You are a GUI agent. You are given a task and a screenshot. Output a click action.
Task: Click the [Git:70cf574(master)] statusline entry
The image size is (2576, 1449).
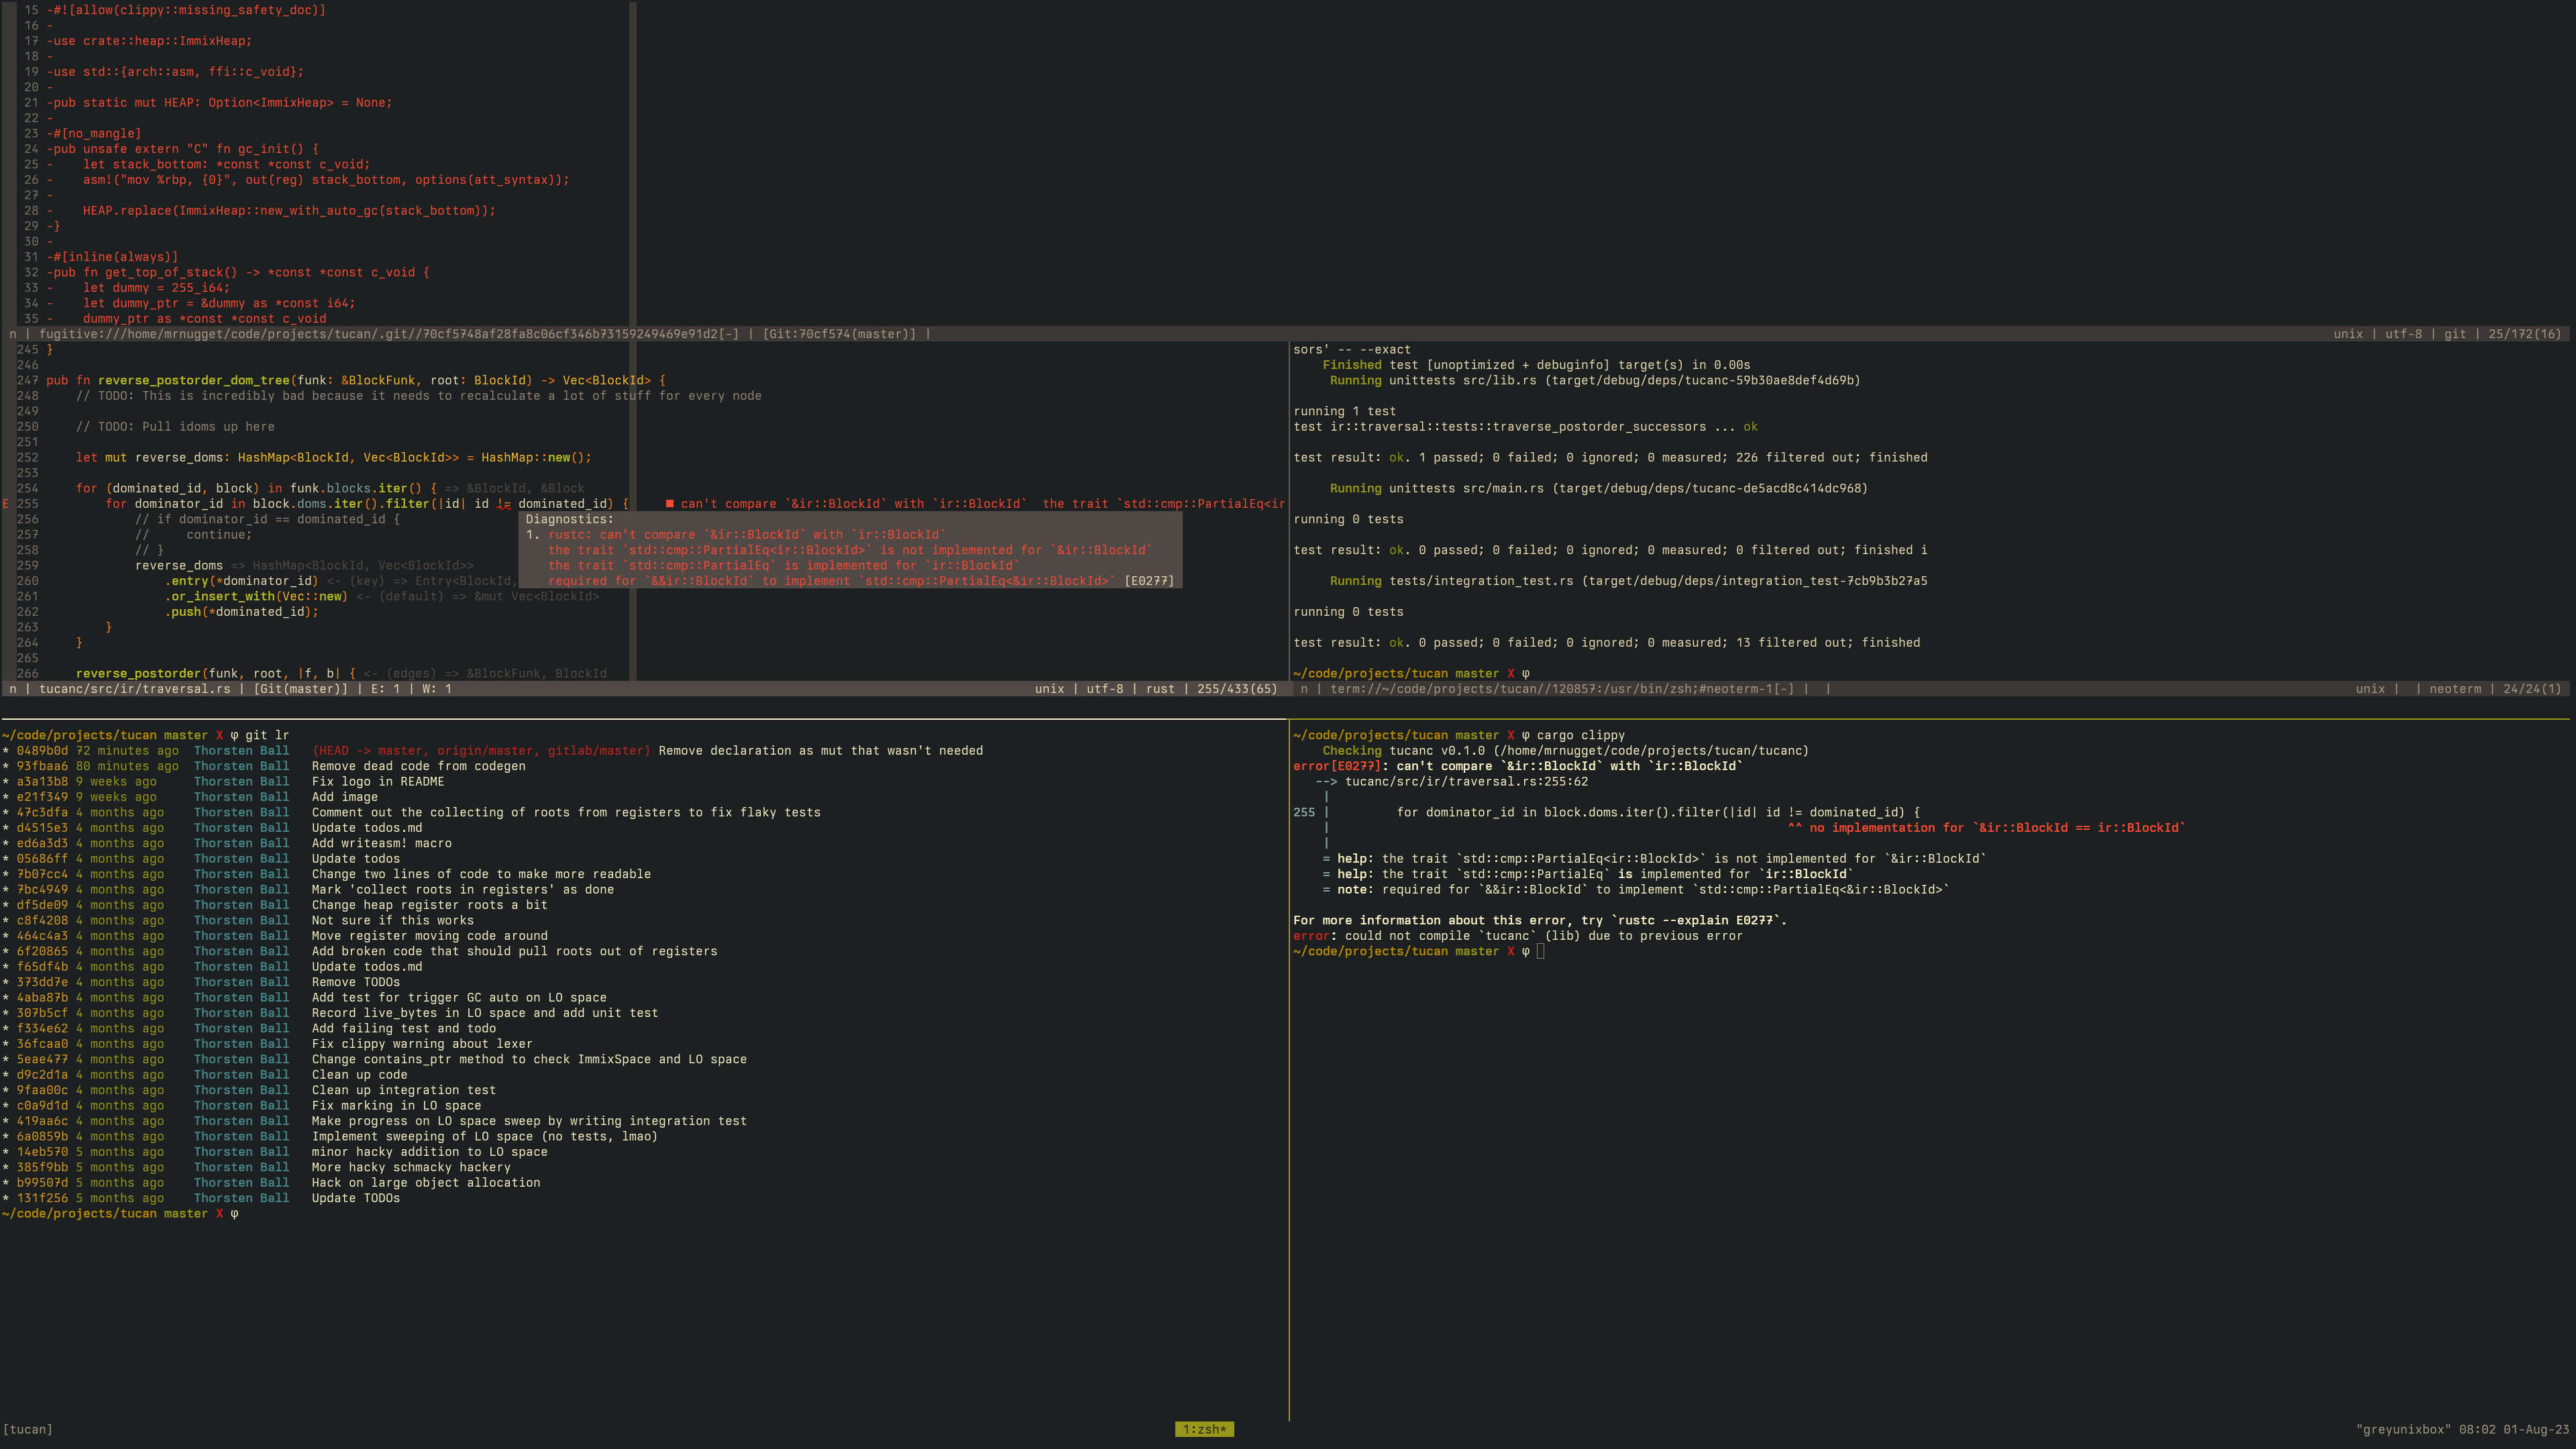click(x=839, y=334)
